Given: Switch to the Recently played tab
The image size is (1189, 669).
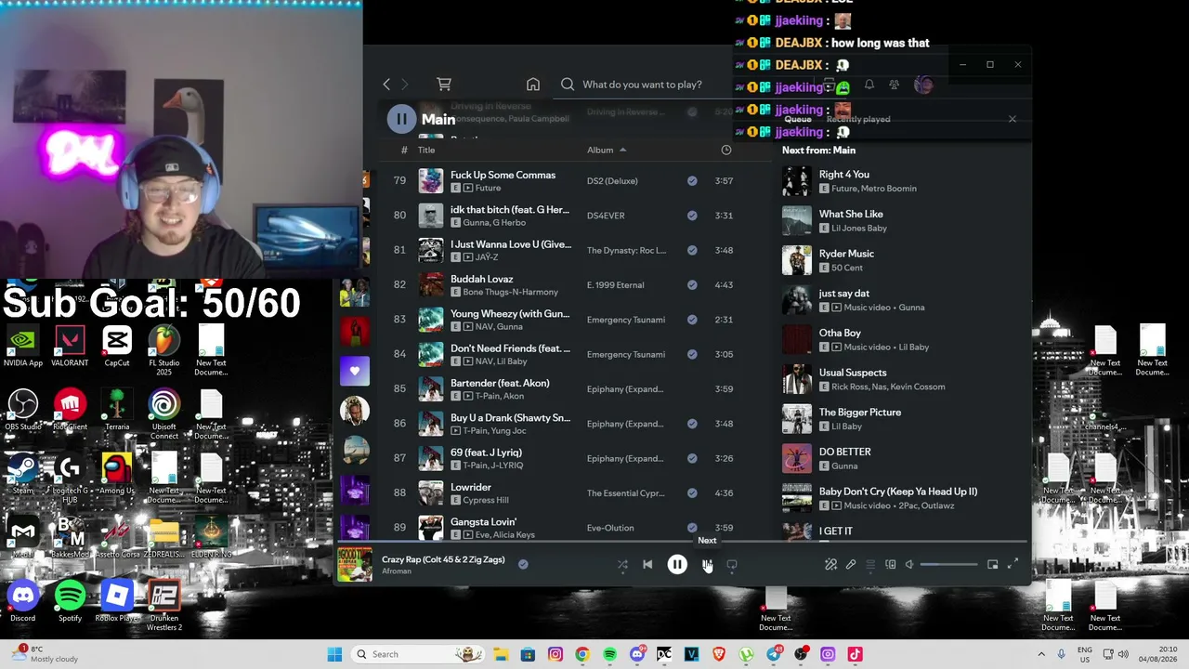Looking at the screenshot, I should pyautogui.click(x=858, y=119).
